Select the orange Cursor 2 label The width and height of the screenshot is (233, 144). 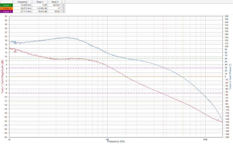pyautogui.click(x=7, y=8)
